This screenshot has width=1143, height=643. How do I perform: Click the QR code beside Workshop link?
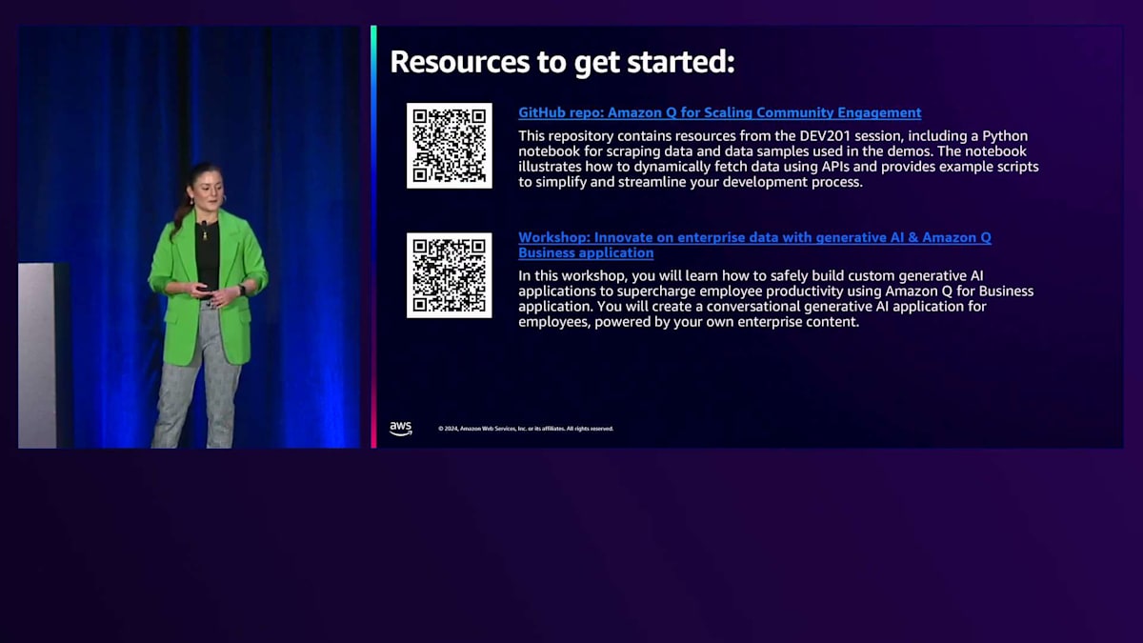pos(450,275)
